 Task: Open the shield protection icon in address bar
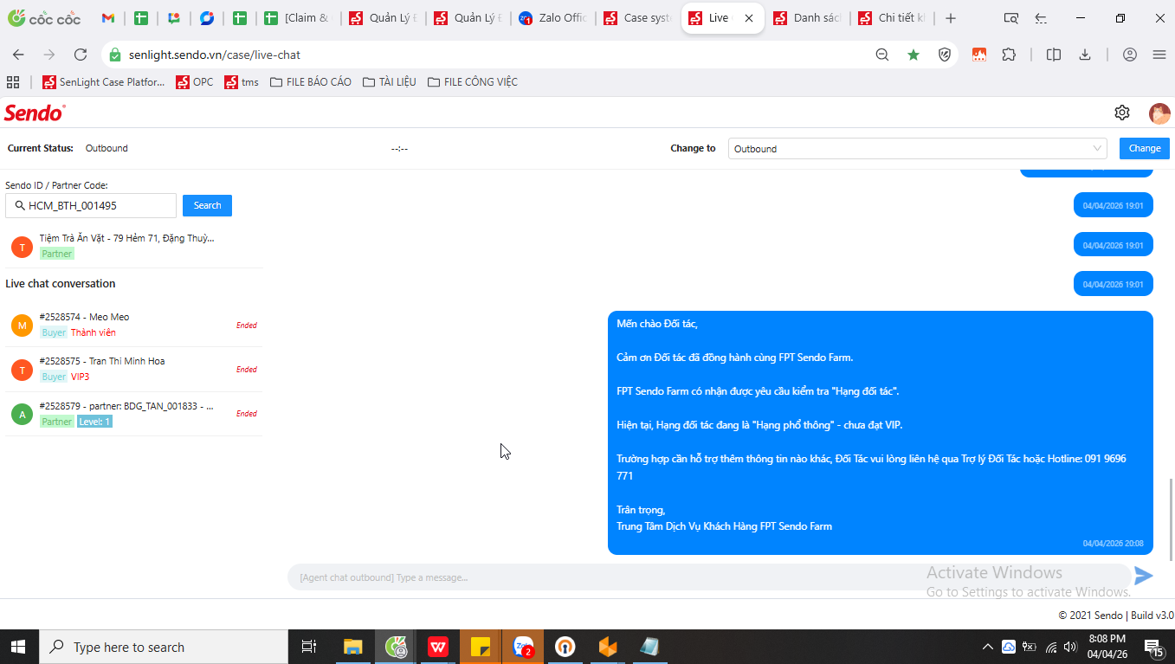pos(946,55)
